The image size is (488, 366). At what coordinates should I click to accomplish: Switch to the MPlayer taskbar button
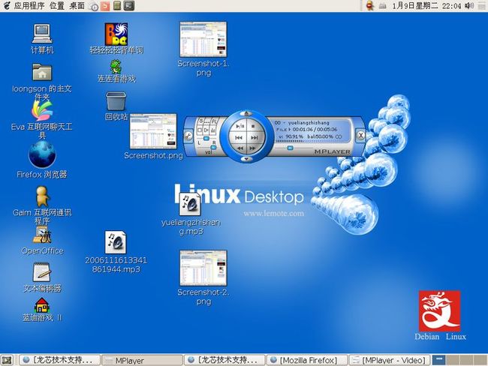(x=142, y=360)
